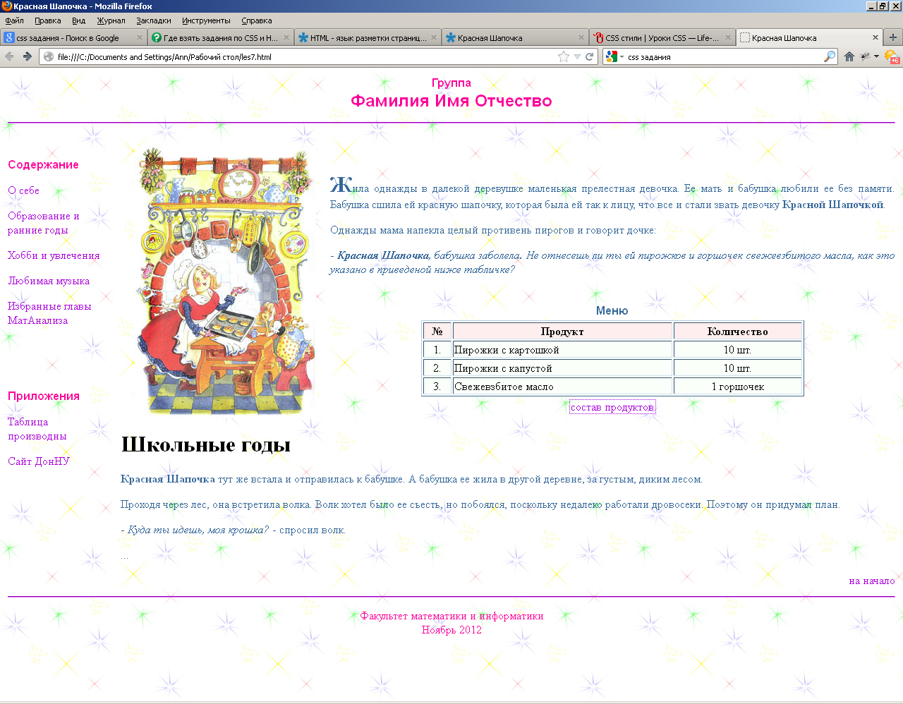This screenshot has height=704, width=903.
Task: Open the Правка menu
Action: [x=47, y=20]
